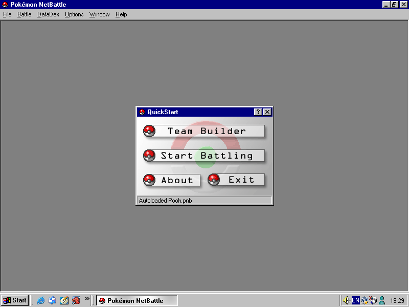Open the Windows Start menu
The height and width of the screenshot is (307, 409).
coord(15,300)
